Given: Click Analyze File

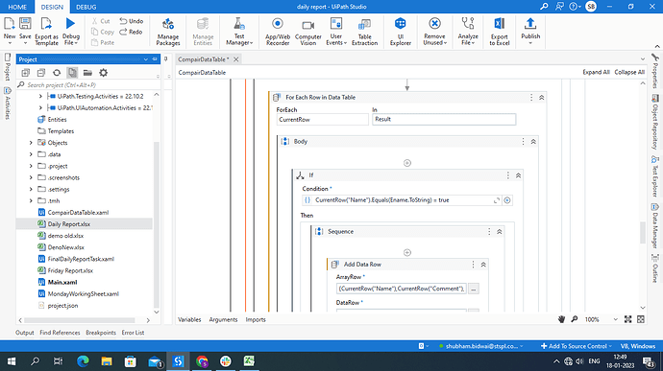Looking at the screenshot, I should point(468,32).
